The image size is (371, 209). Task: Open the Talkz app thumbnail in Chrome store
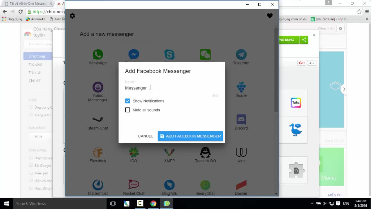point(296,102)
